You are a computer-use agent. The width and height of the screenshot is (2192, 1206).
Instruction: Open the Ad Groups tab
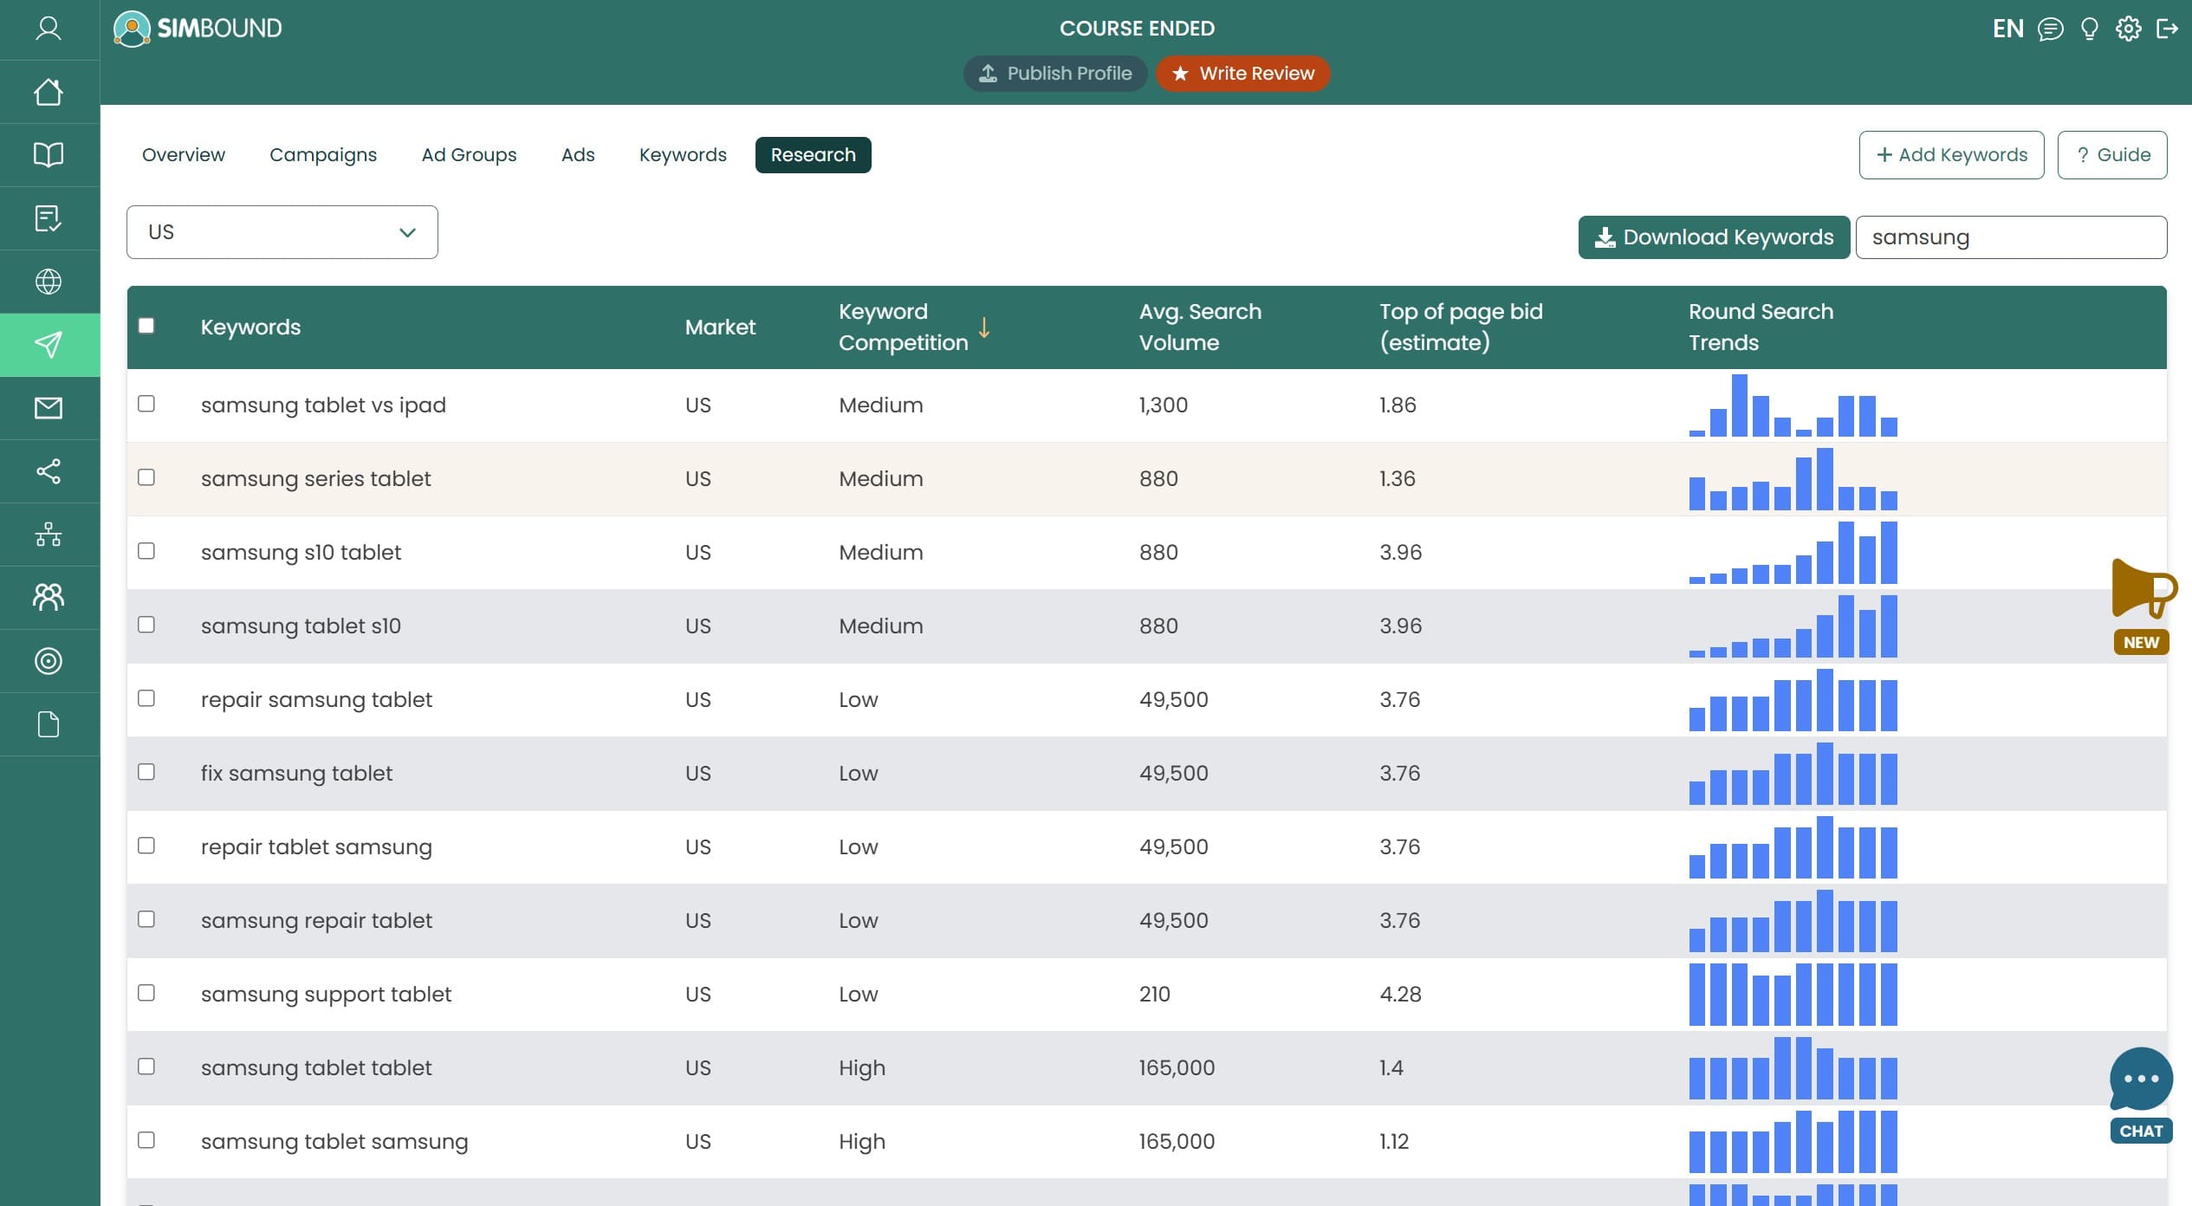pyautogui.click(x=469, y=155)
